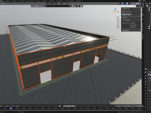Click the pan hand viewport button

pos(118,21)
